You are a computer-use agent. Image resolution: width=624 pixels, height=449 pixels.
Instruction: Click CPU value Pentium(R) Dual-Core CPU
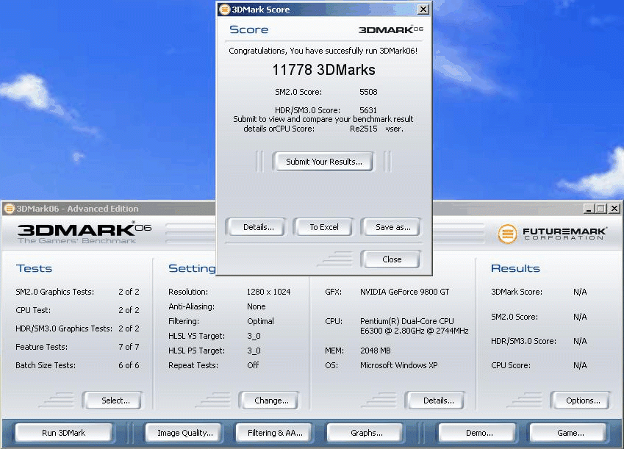pos(407,321)
